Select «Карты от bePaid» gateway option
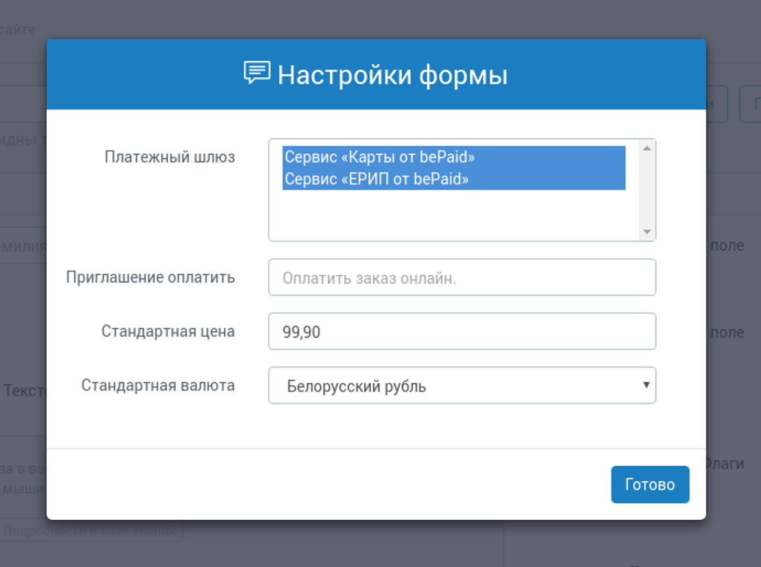 [x=454, y=157]
